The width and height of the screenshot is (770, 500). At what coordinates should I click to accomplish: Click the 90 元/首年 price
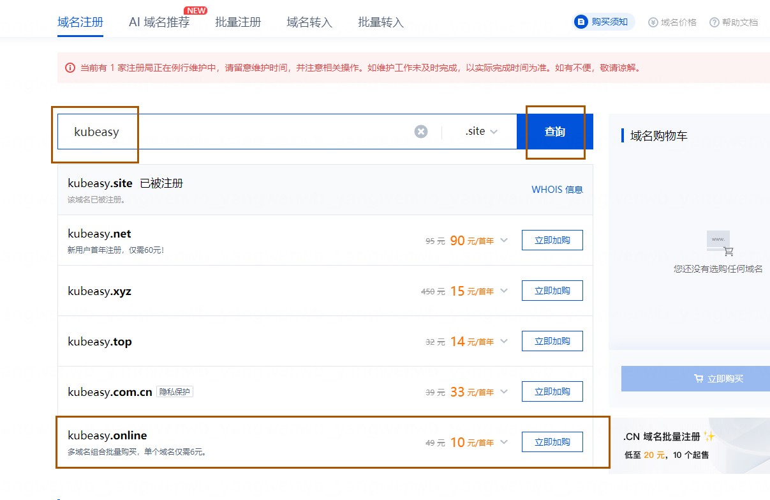tap(472, 241)
